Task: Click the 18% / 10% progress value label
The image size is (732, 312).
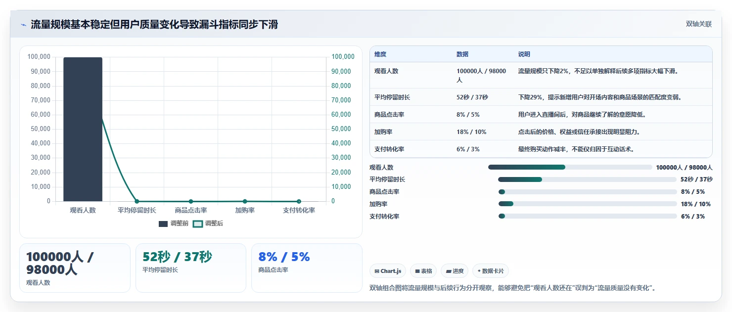Action: click(696, 204)
